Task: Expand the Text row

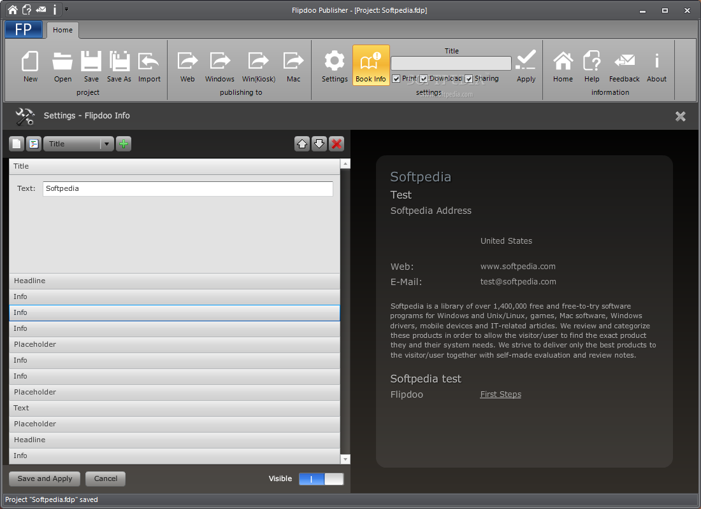Action: (x=175, y=408)
